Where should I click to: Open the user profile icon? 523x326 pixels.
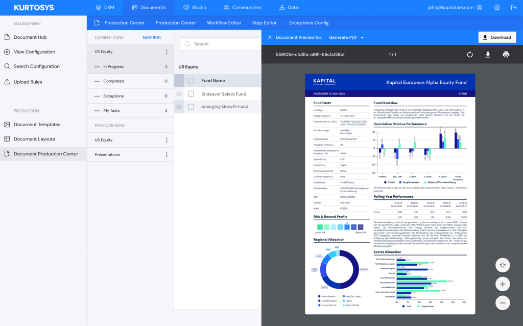point(480,7)
